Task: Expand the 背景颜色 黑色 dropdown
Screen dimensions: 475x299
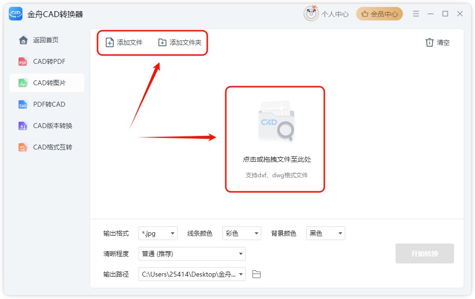Action: tap(326, 234)
